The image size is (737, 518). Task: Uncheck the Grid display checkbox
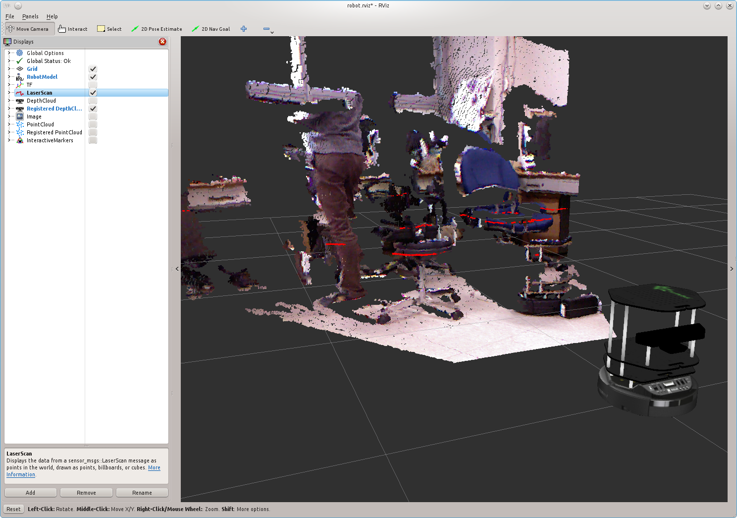point(93,69)
